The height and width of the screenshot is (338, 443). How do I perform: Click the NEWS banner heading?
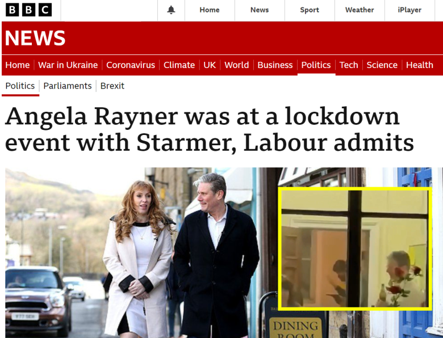pos(35,38)
